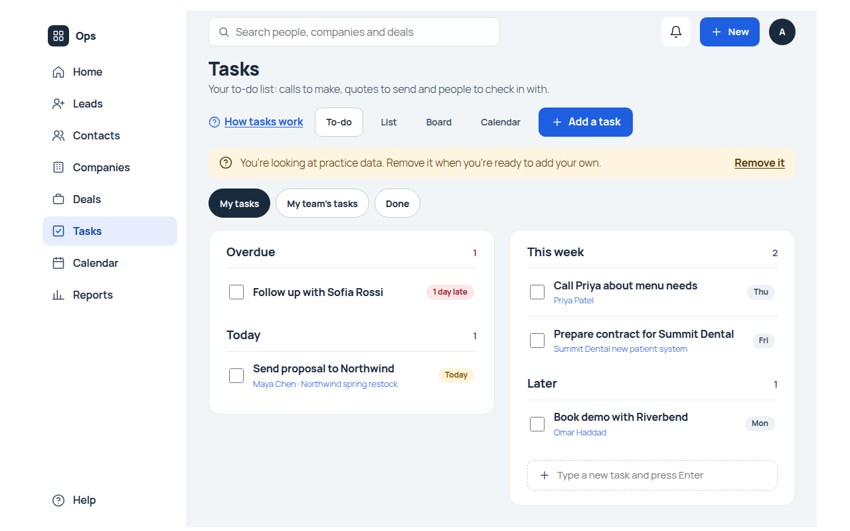Click the search magnifier icon
Viewport: 850px width, 531px height.
pyautogui.click(x=224, y=32)
